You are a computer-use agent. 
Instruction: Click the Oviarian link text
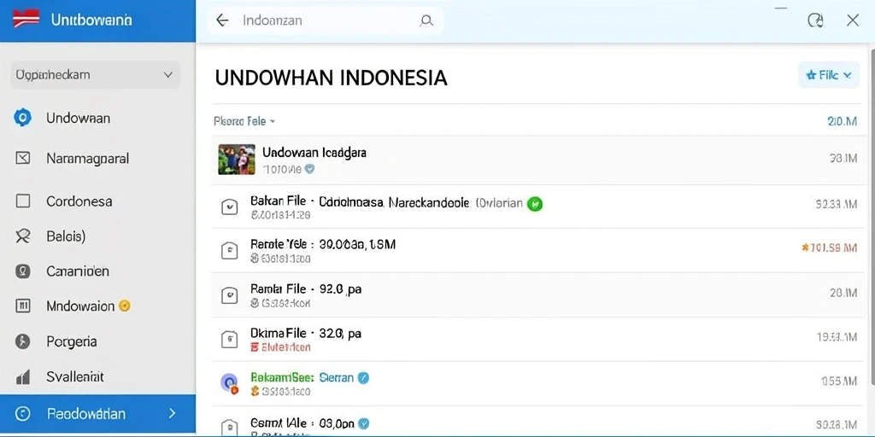pos(499,203)
